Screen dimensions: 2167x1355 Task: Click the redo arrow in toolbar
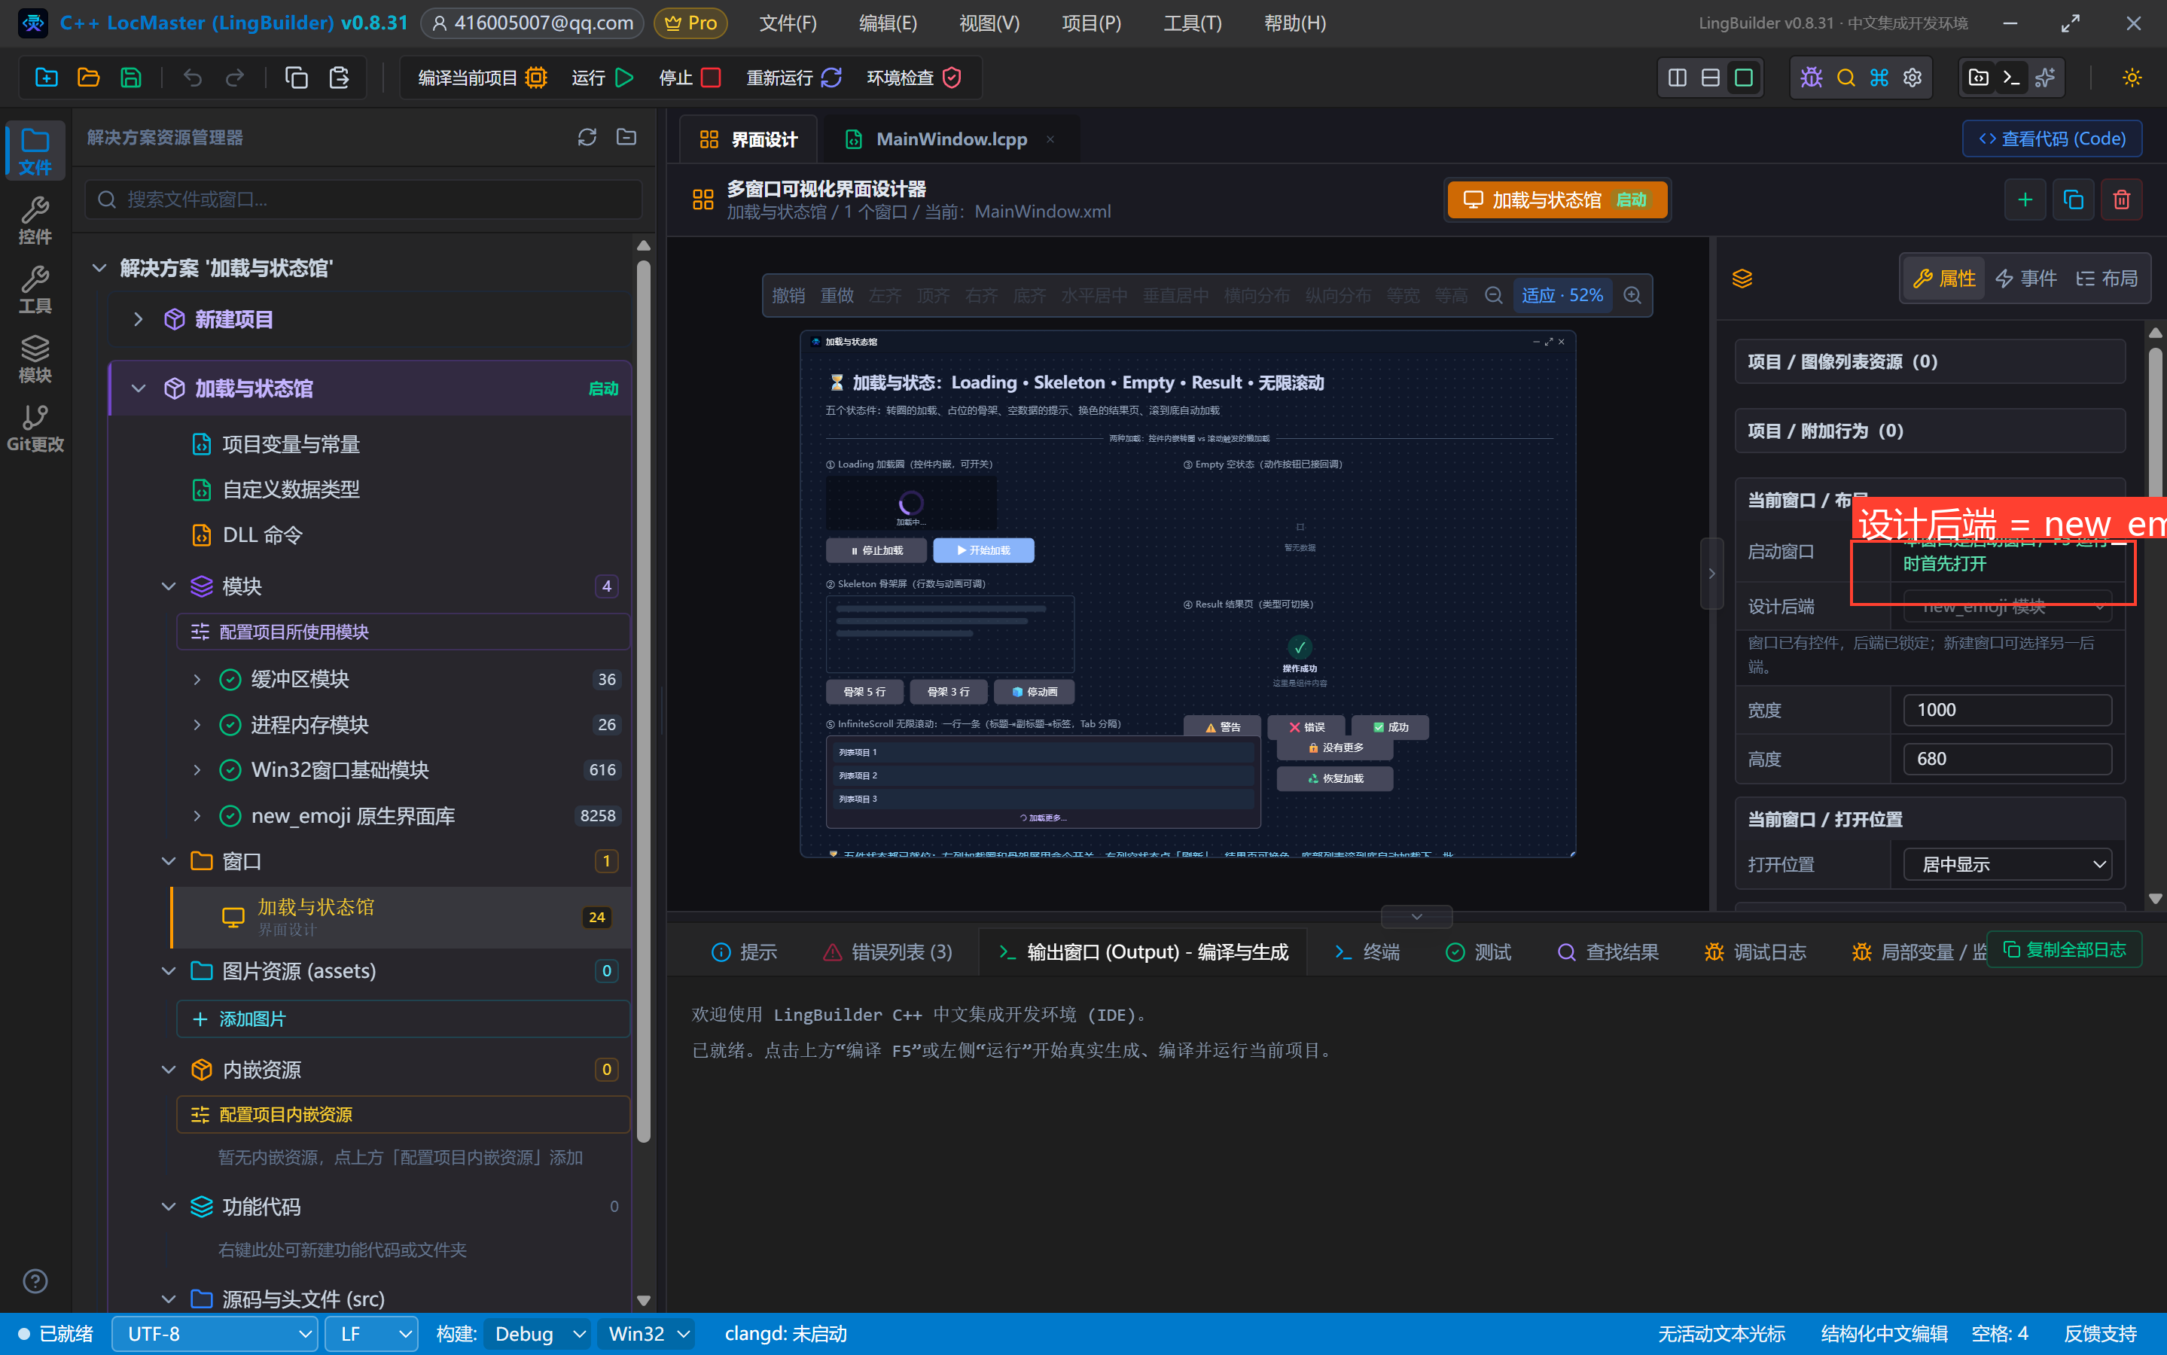pos(235,78)
